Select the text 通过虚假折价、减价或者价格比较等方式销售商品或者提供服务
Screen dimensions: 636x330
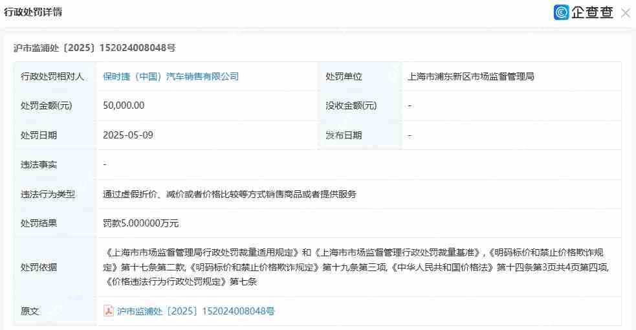(x=230, y=194)
